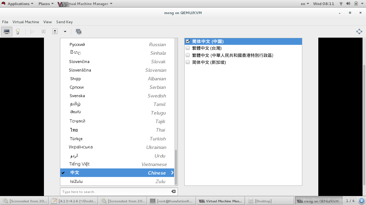Select IsiZulu Zulu row
The height and width of the screenshot is (205, 366).
(x=117, y=182)
